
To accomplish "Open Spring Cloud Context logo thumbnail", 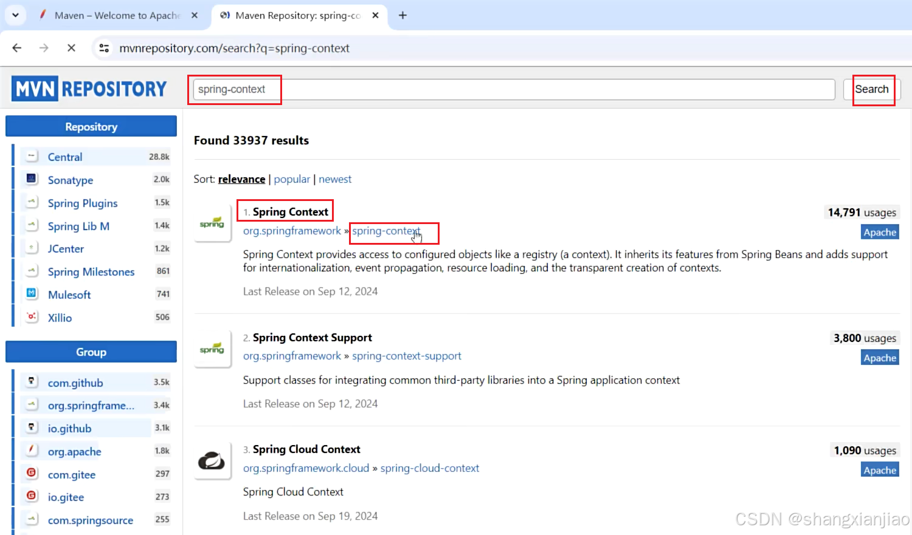I will click(x=212, y=461).
